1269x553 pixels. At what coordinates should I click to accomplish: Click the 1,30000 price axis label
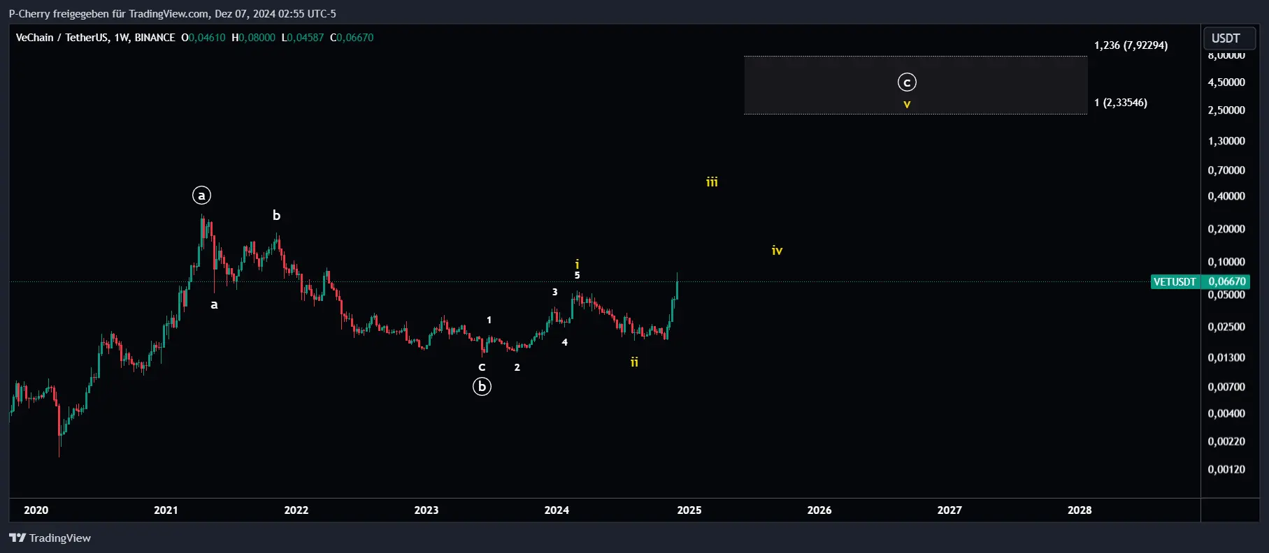click(x=1226, y=140)
